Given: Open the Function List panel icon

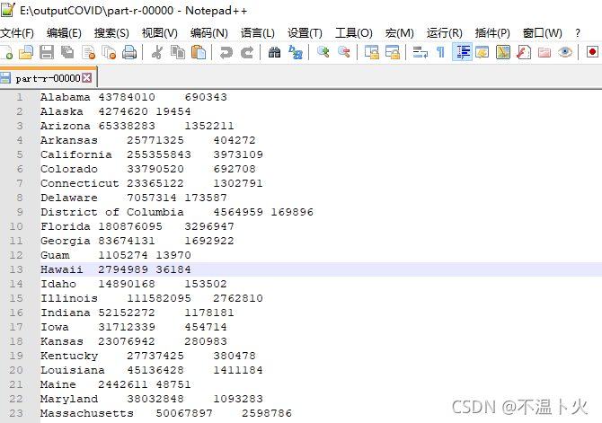Looking at the screenshot, I should [524, 53].
